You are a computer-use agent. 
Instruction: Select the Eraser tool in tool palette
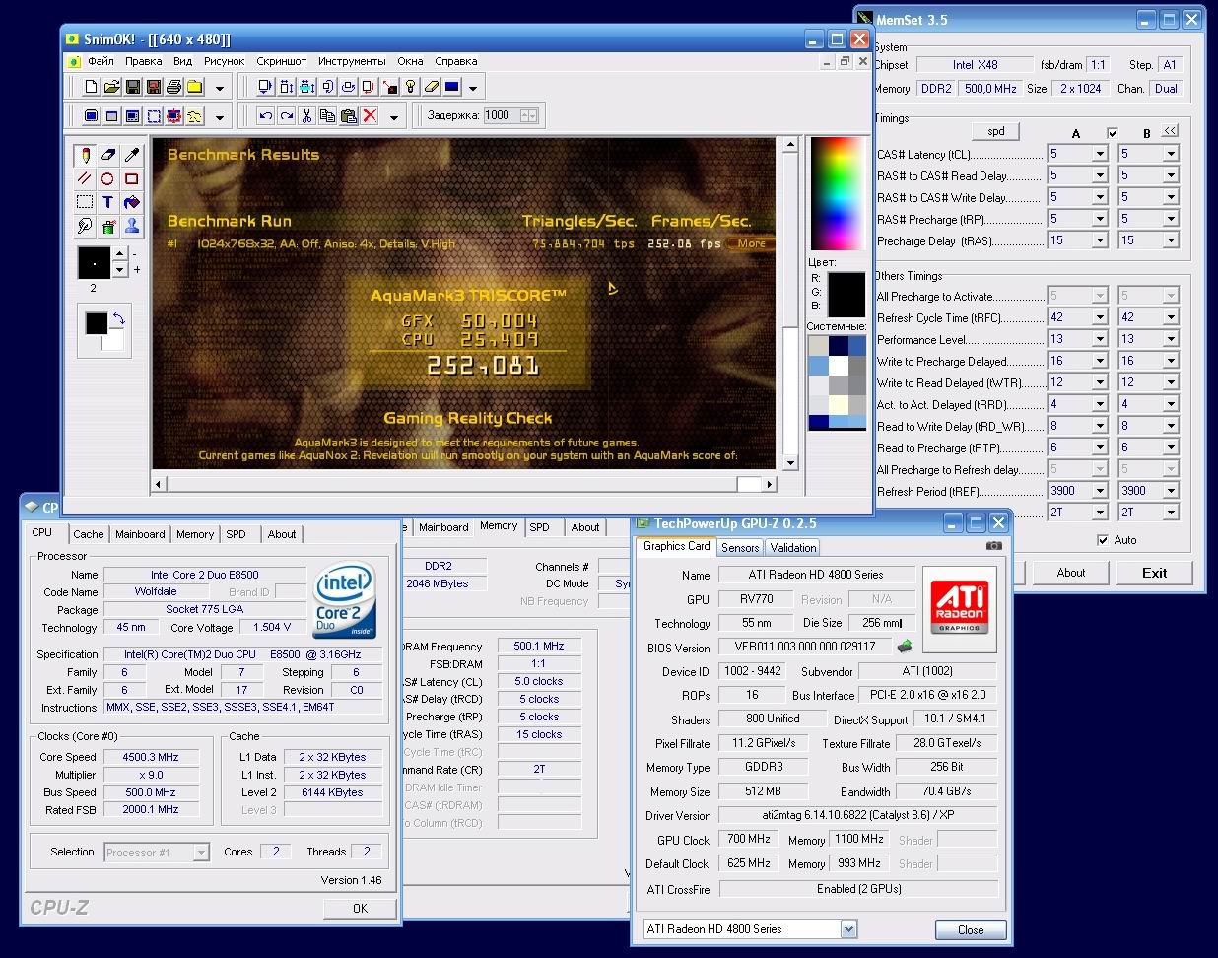click(108, 155)
